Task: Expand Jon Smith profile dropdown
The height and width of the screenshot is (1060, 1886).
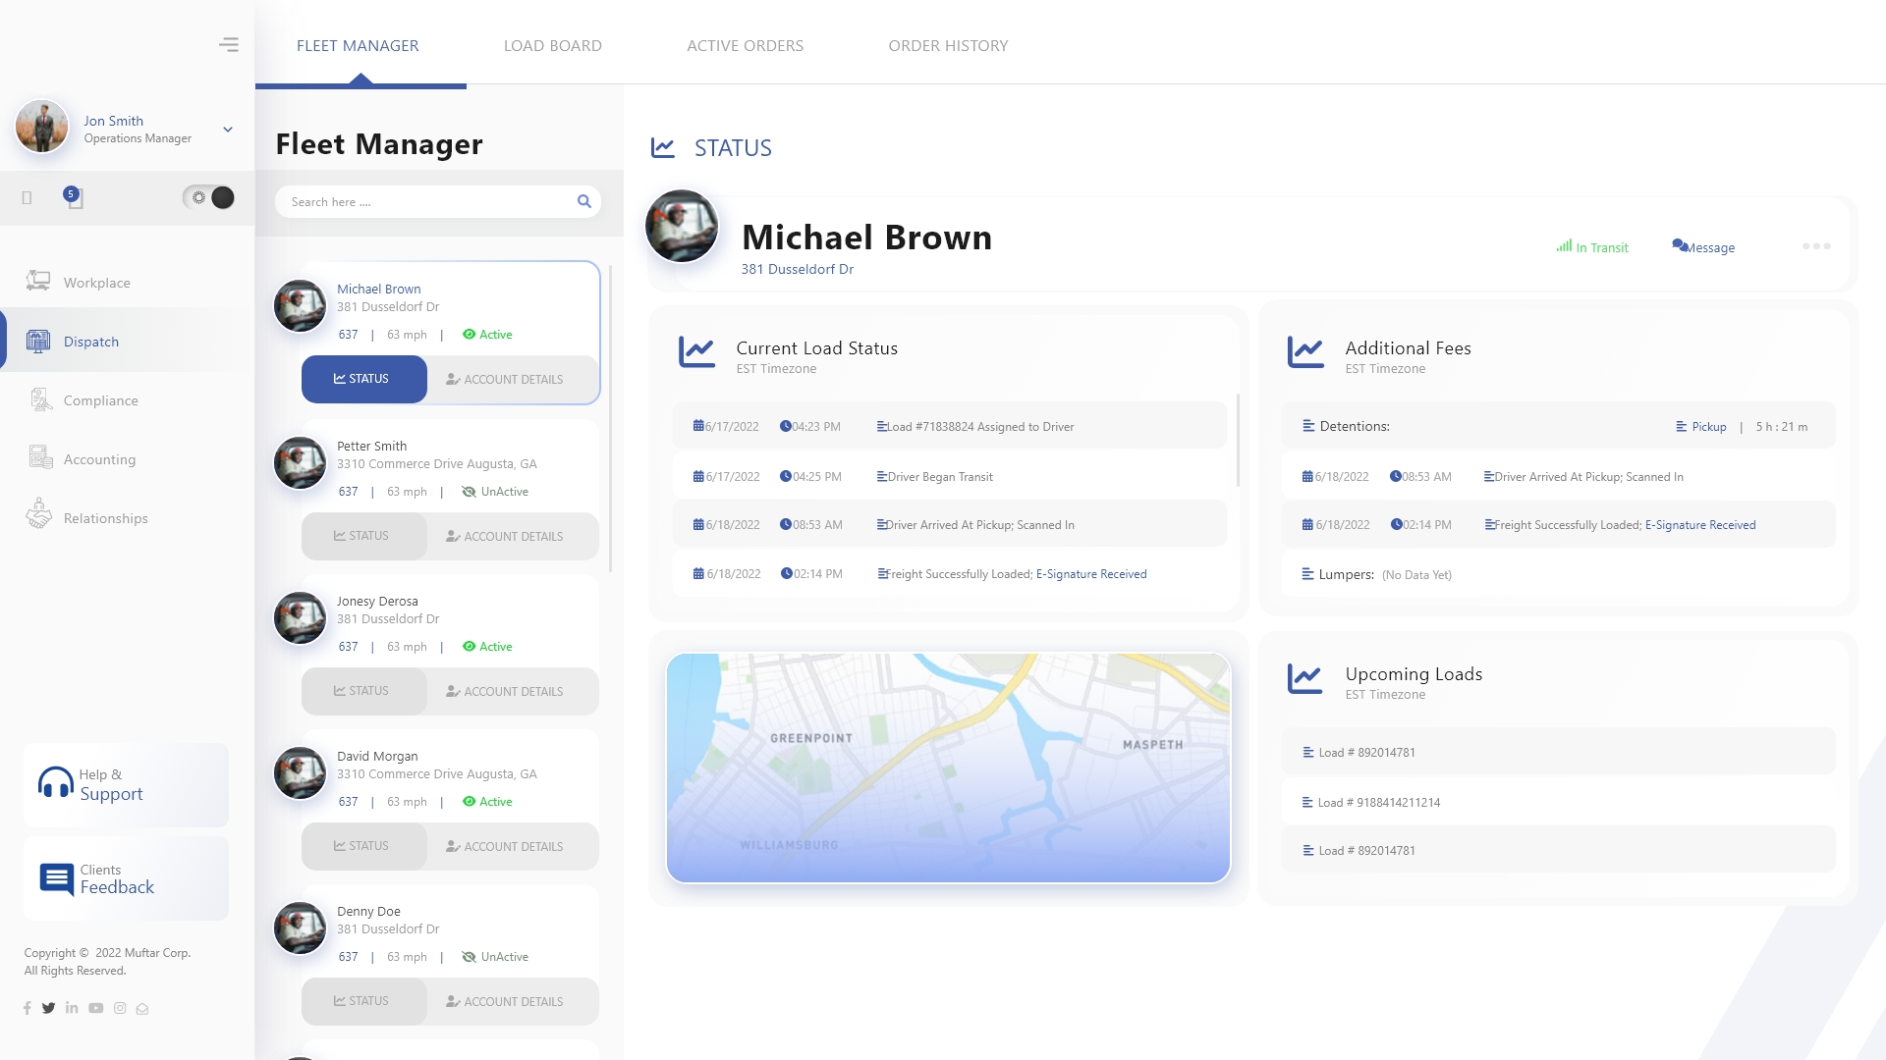Action: (x=228, y=130)
